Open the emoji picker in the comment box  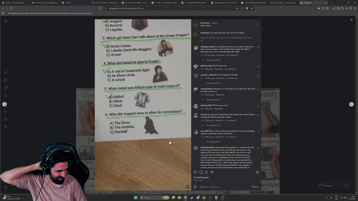(x=195, y=187)
